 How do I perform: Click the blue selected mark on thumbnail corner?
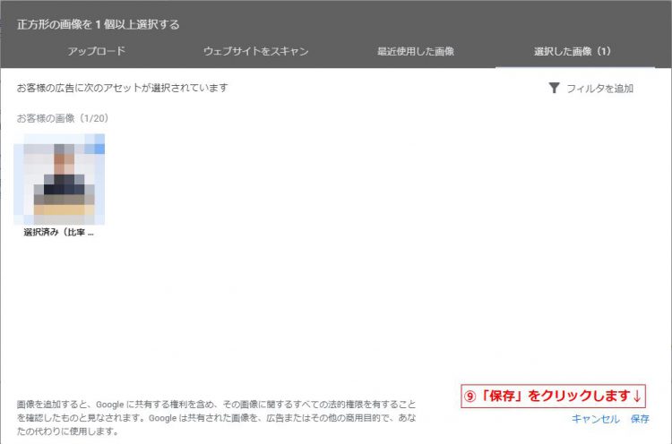[x=99, y=144]
